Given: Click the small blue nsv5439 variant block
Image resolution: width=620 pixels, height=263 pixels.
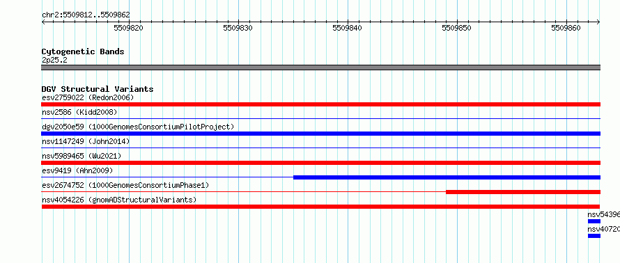Looking at the screenshot, I should point(594,221).
